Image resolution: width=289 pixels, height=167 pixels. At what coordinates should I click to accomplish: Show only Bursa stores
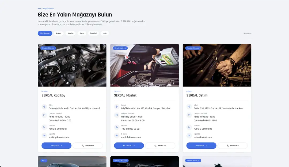[82, 33]
